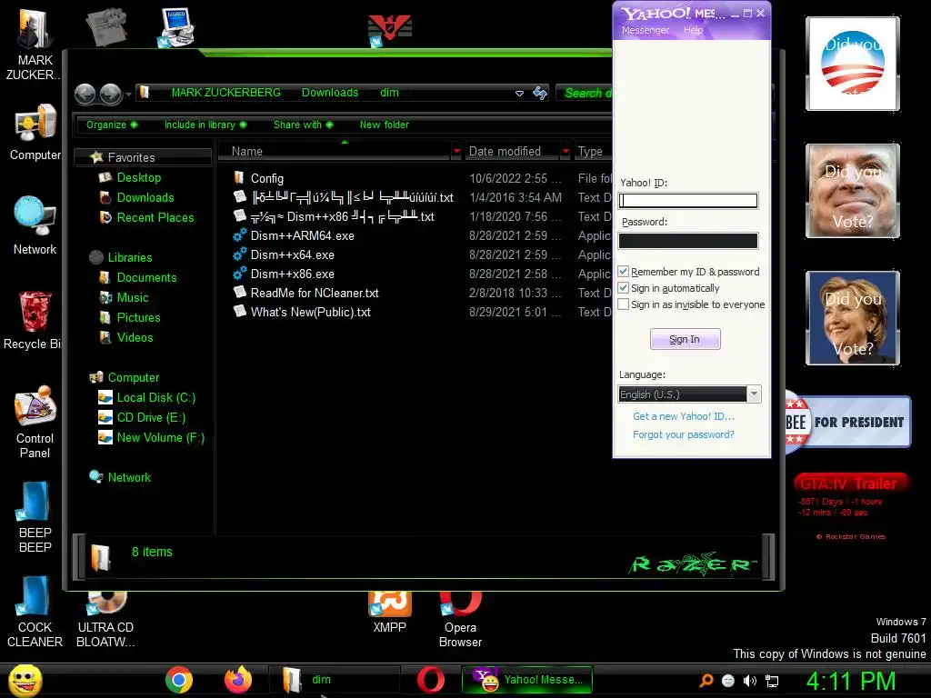Open the BEEP BEEP desktop shortcut
Viewport: 931px width, 698px height.
pos(35,516)
